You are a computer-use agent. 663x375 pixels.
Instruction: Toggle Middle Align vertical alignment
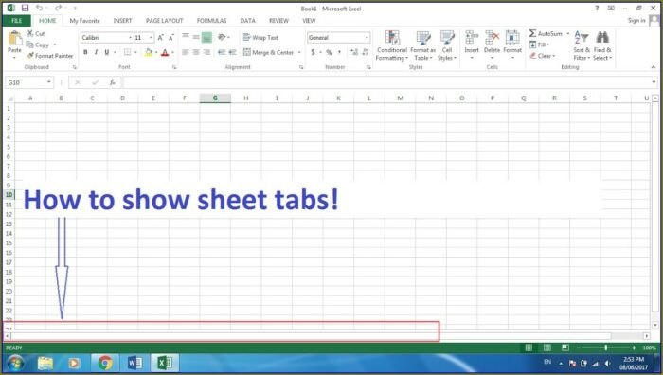(x=196, y=37)
